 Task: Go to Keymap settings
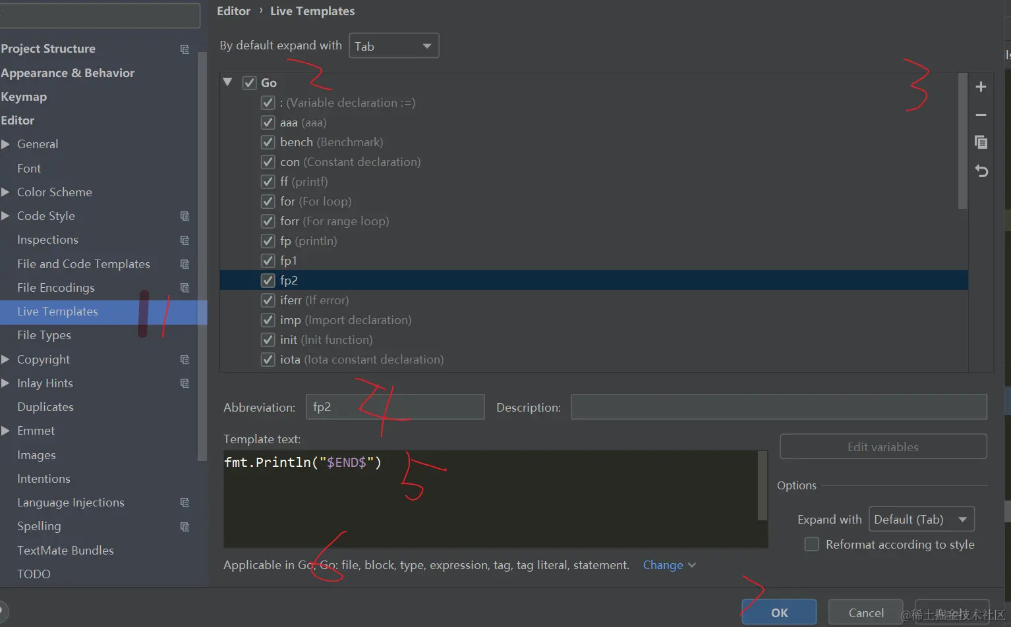click(x=24, y=97)
